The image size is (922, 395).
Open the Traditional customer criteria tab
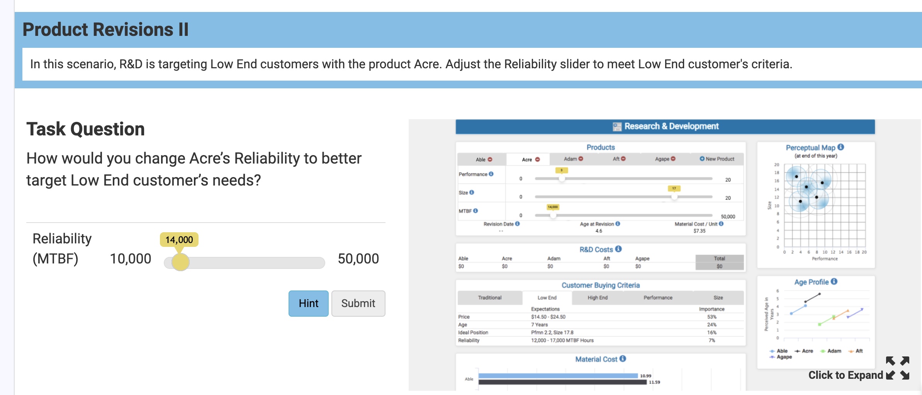click(489, 298)
